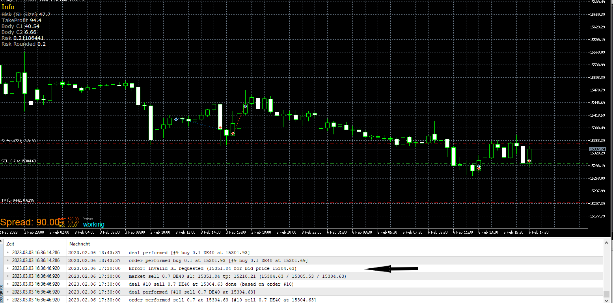Click the 15569.09 price axis label
The width and height of the screenshot is (613, 303).
pyautogui.click(x=597, y=52)
